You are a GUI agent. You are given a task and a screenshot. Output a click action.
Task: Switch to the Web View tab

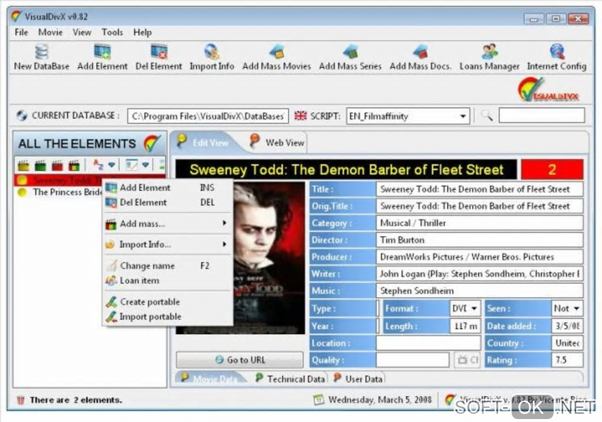(x=277, y=142)
